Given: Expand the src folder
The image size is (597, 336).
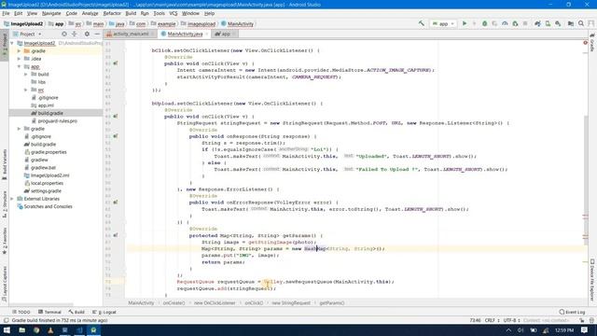Looking at the screenshot, I should (26, 90).
